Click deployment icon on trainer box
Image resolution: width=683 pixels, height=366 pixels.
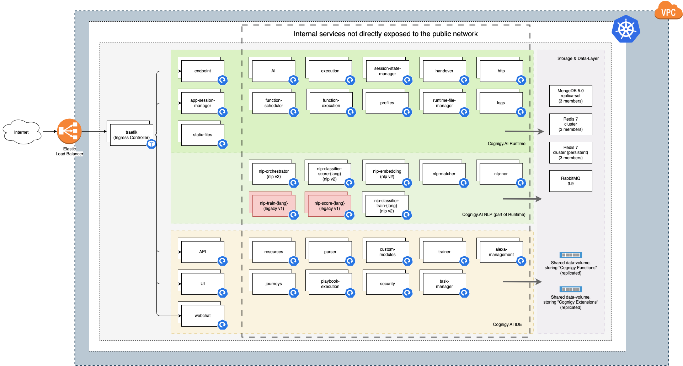(x=464, y=261)
